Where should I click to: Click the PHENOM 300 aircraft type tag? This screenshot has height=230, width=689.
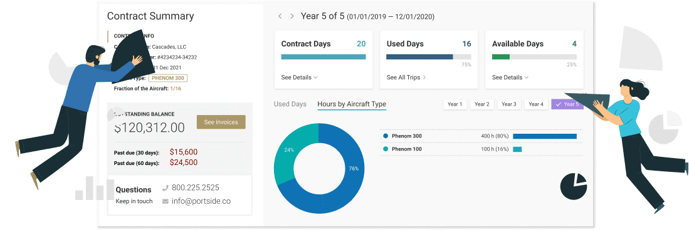coord(168,78)
